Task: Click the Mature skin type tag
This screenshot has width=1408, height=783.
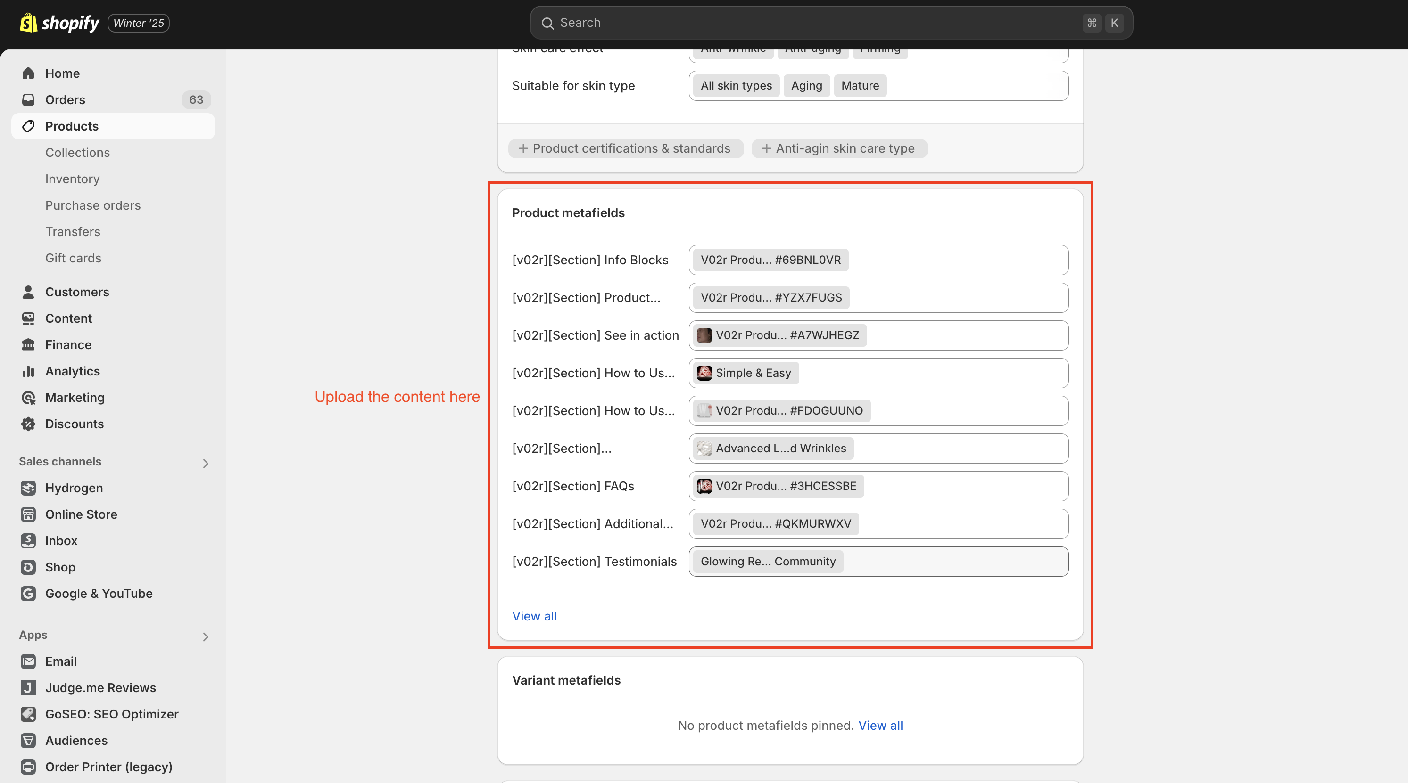Action: 860,86
